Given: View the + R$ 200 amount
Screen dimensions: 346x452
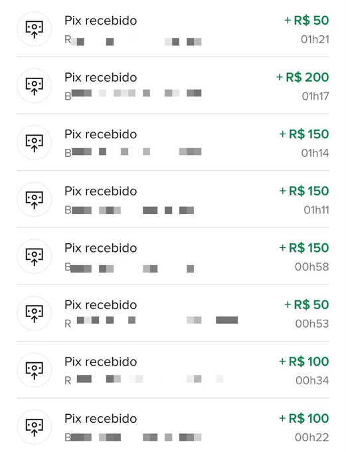Looking at the screenshot, I should 302,77.
